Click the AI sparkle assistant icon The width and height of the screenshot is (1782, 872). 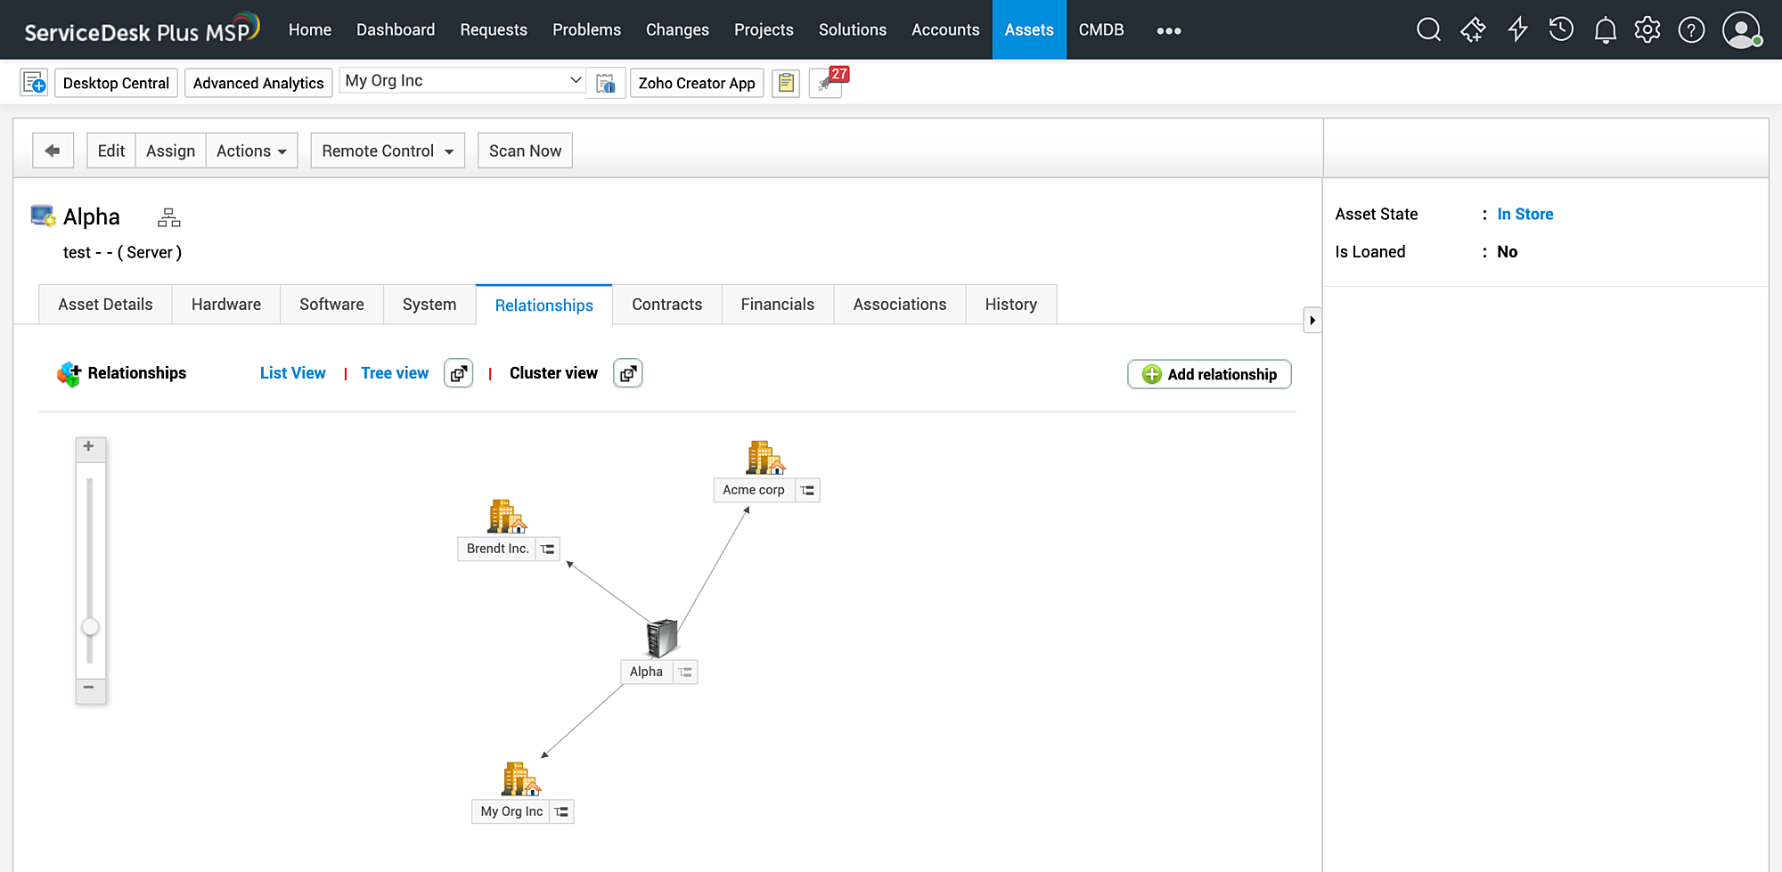coord(1473,29)
